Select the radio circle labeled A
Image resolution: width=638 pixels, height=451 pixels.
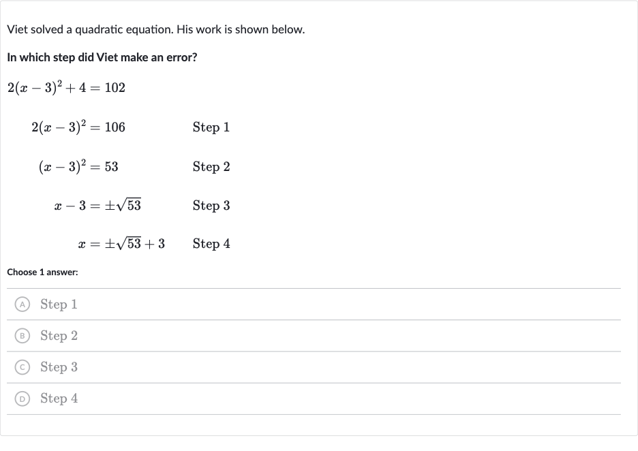tap(22, 305)
